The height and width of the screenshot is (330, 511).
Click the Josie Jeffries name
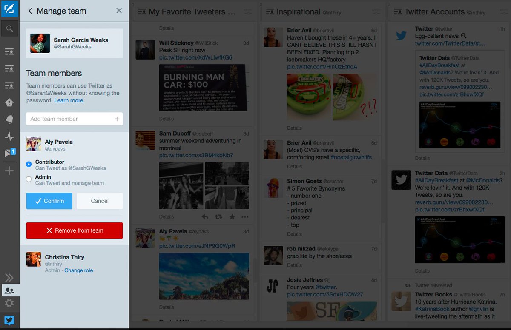click(305, 280)
